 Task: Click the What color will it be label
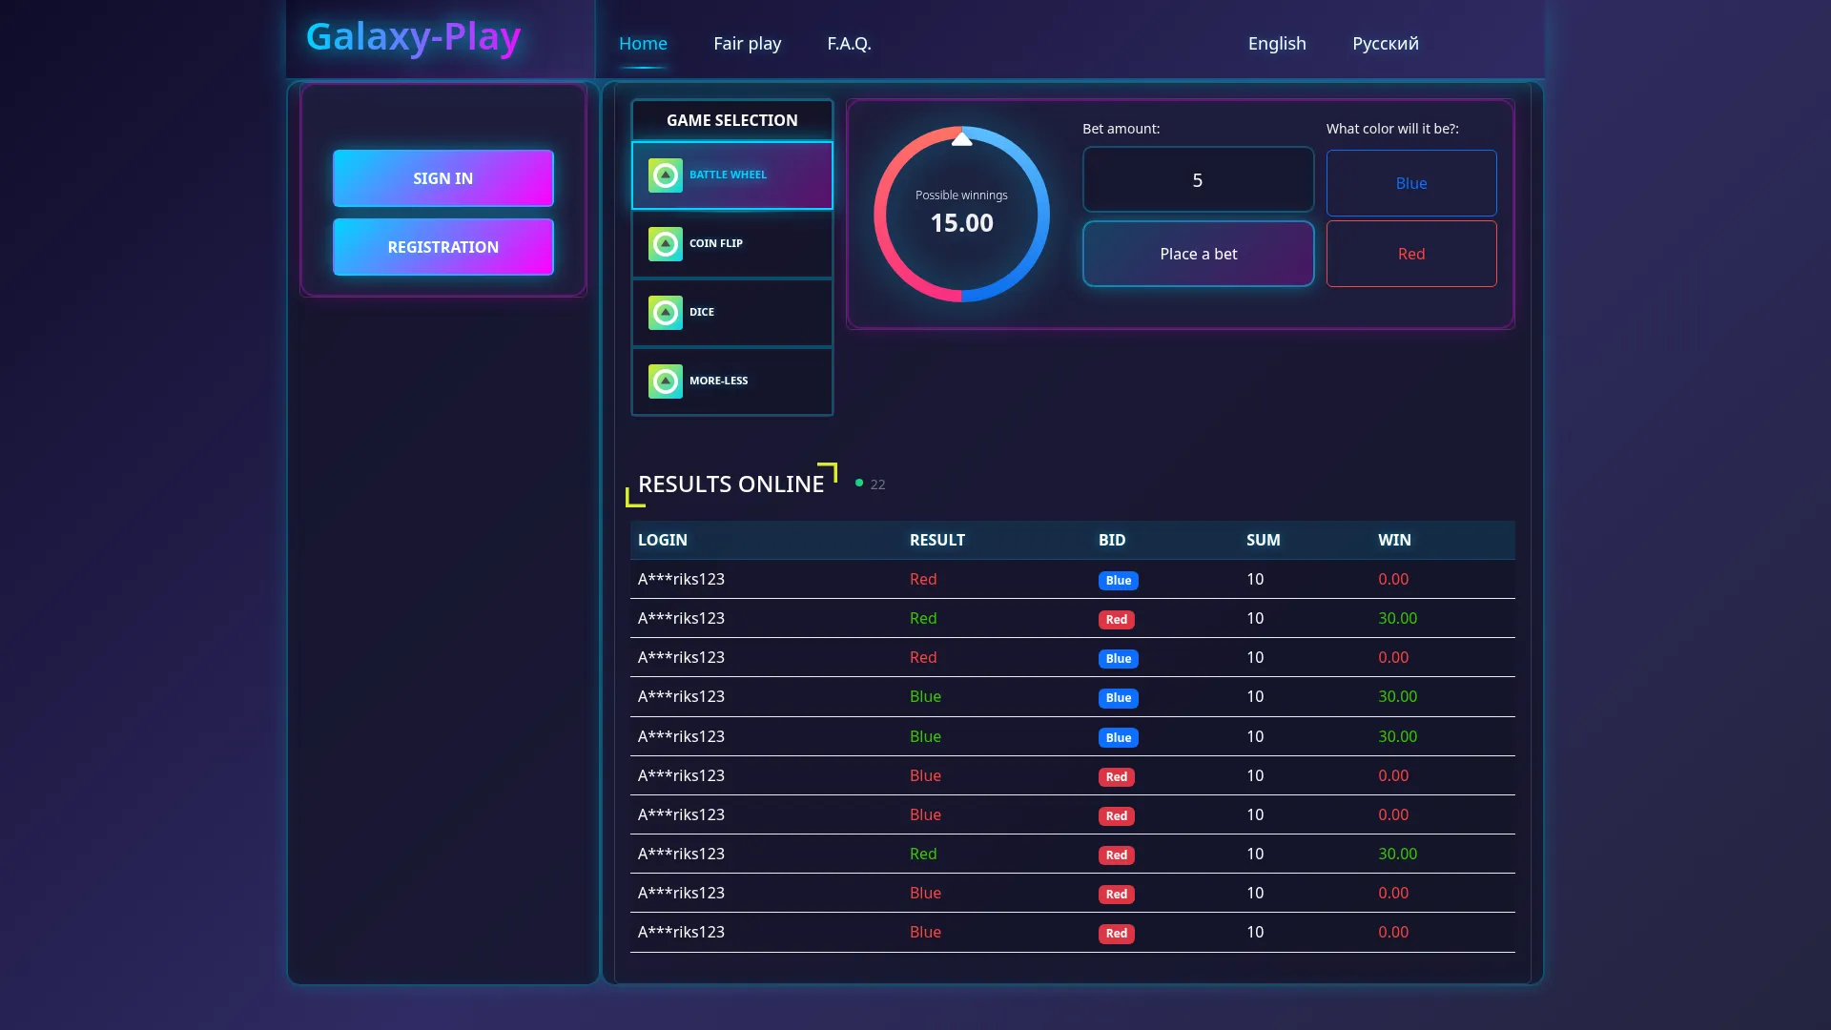(1392, 129)
